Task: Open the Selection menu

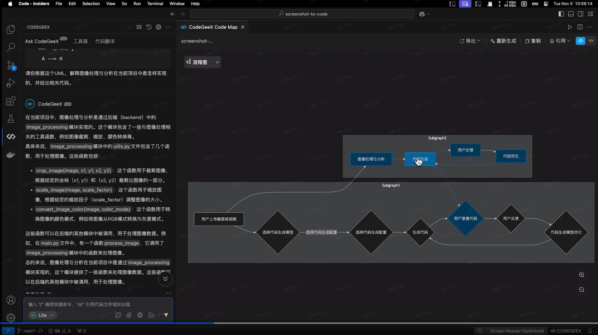Action: pos(91,3)
